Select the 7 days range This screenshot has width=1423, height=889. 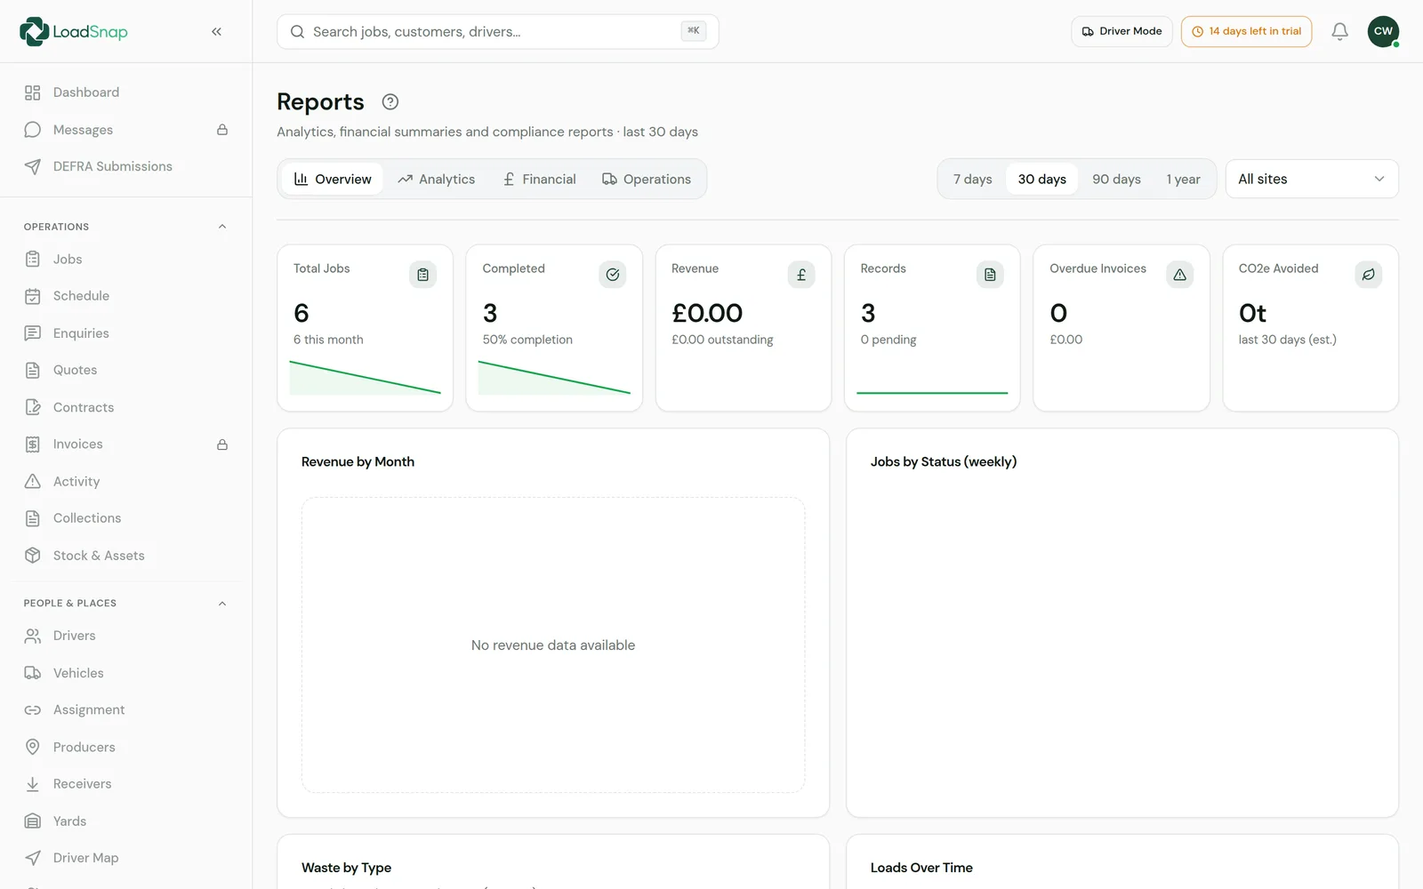(x=972, y=179)
